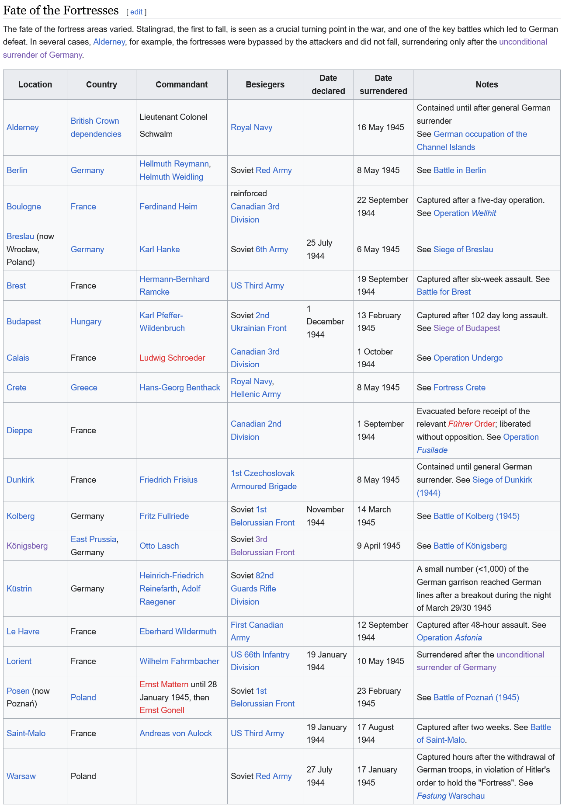Open the France link in the Boulogne row
Viewport: 562px width, 807px height.
83,207
